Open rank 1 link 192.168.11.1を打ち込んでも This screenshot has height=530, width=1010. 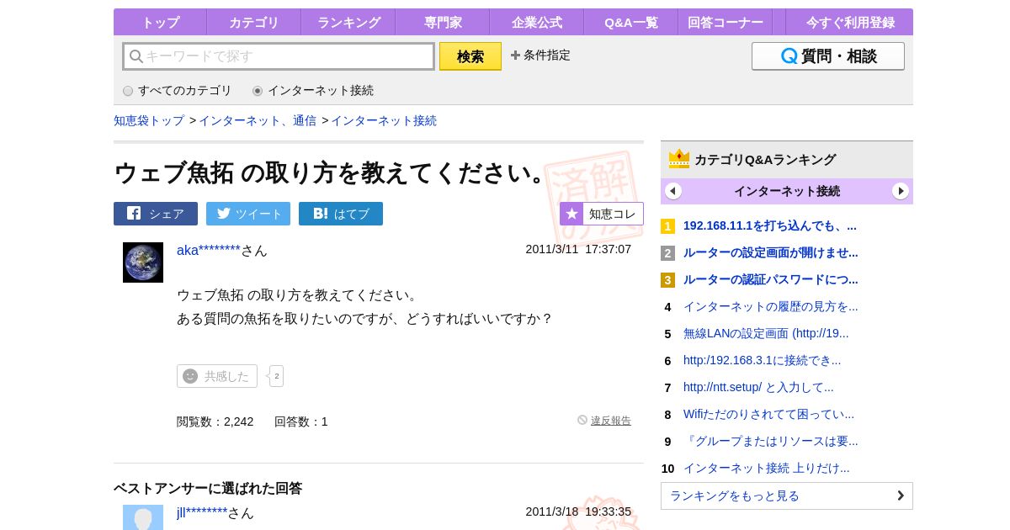pyautogui.click(x=770, y=225)
